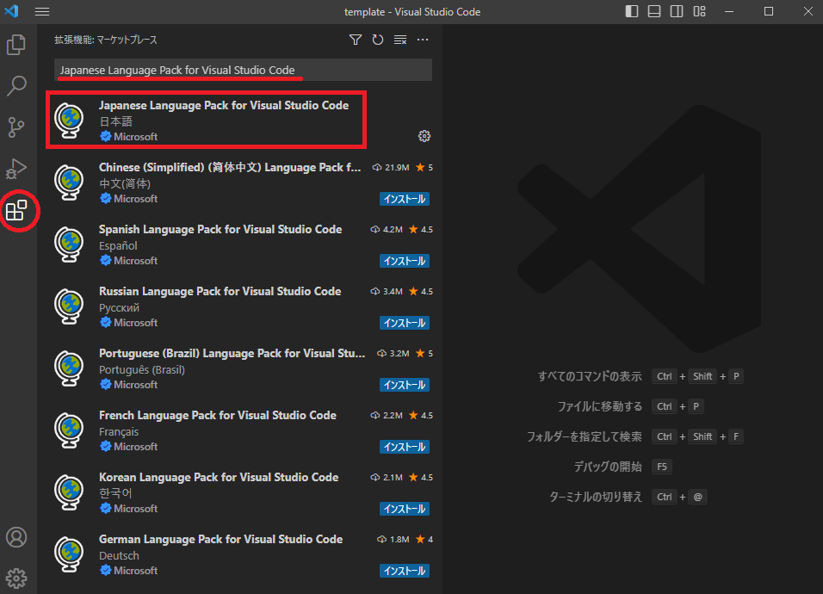Open the Search view in activity bar
Screen dimensions: 823x594
point(16,85)
